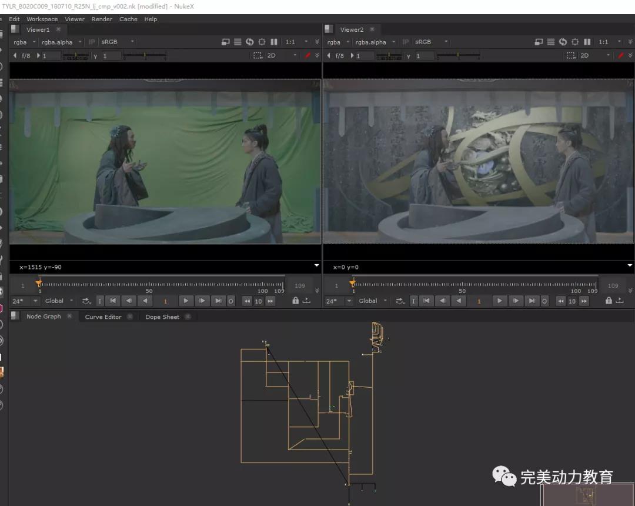The width and height of the screenshot is (635, 506).
Task: Click the refresh icon in Viewer1 toolbar
Action: coord(250,42)
